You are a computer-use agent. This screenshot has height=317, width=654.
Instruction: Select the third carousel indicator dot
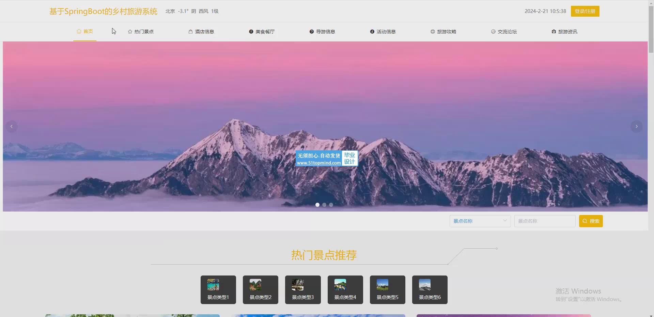pos(331,205)
